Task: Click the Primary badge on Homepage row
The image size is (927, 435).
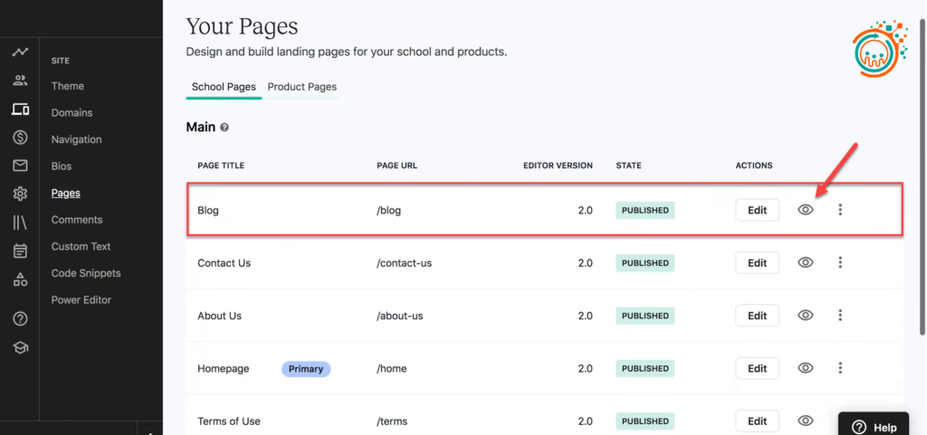Action: click(x=306, y=369)
